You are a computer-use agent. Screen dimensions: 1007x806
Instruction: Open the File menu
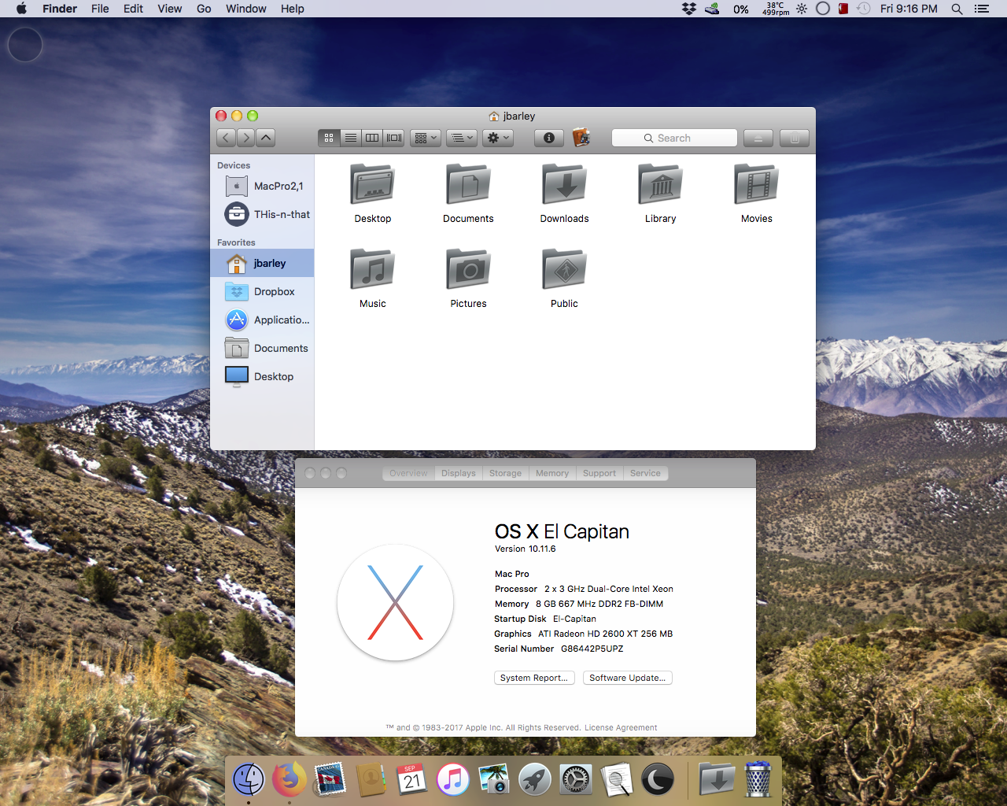coord(100,9)
